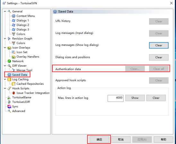
Task: Click the Hook Scripts icon
Action: pos(9,88)
